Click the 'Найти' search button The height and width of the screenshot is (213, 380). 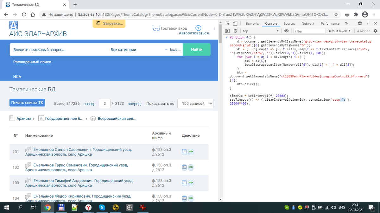click(x=197, y=50)
